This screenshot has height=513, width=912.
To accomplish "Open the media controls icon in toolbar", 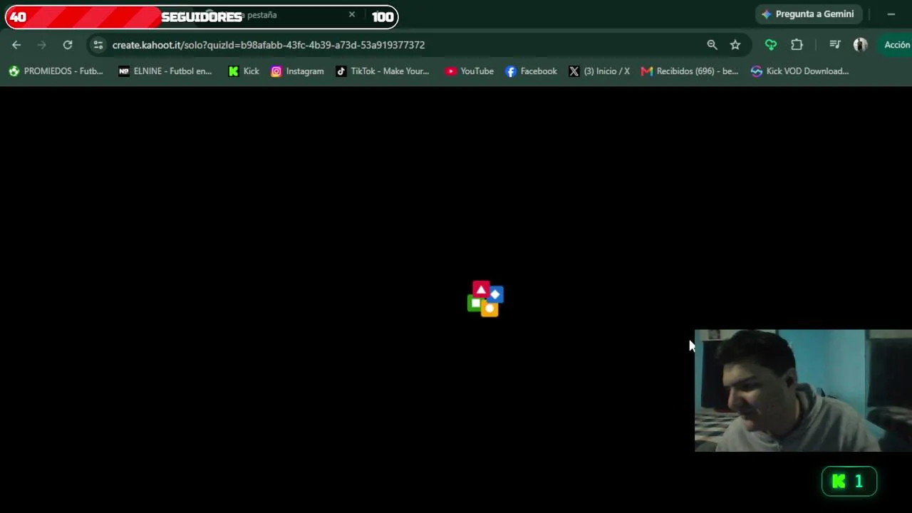I will click(835, 45).
